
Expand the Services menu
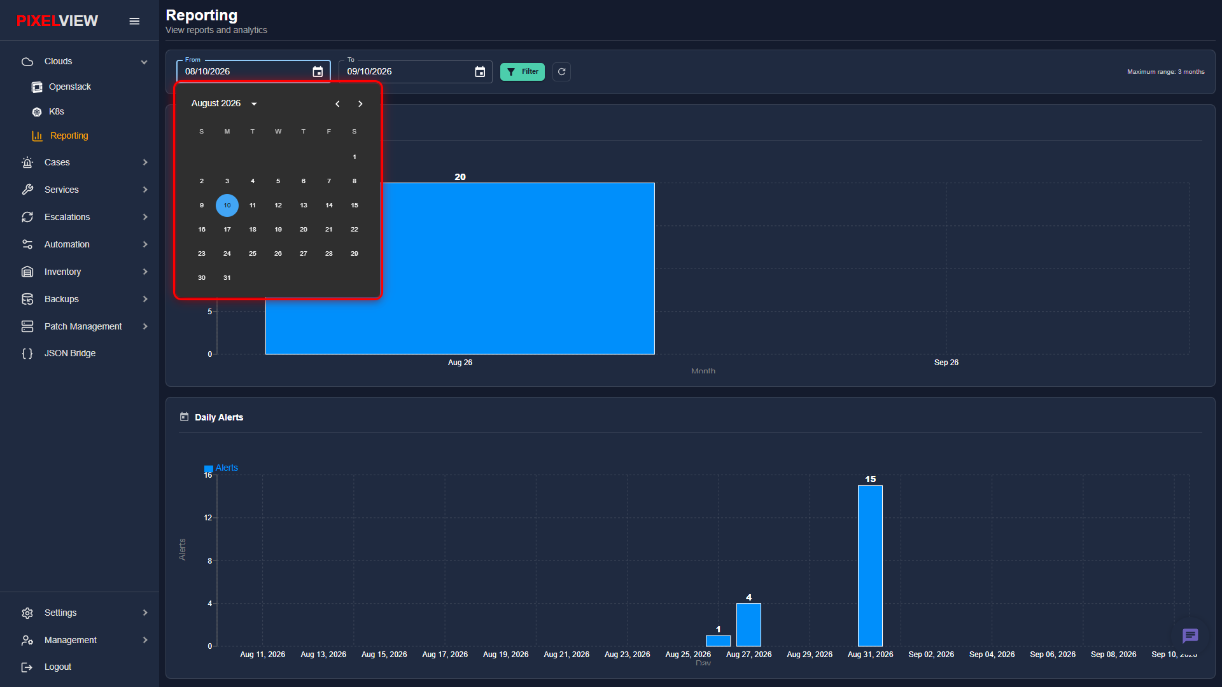[145, 190]
